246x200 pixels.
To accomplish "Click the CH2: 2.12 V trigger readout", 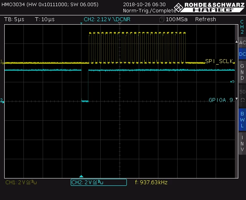I will coord(107,19).
